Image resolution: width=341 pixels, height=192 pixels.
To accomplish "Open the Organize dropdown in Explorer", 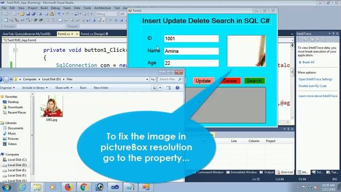I will point(7,87).
